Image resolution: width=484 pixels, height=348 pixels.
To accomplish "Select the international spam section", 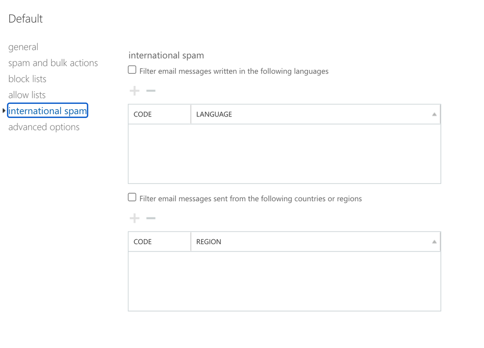I will click(x=47, y=111).
